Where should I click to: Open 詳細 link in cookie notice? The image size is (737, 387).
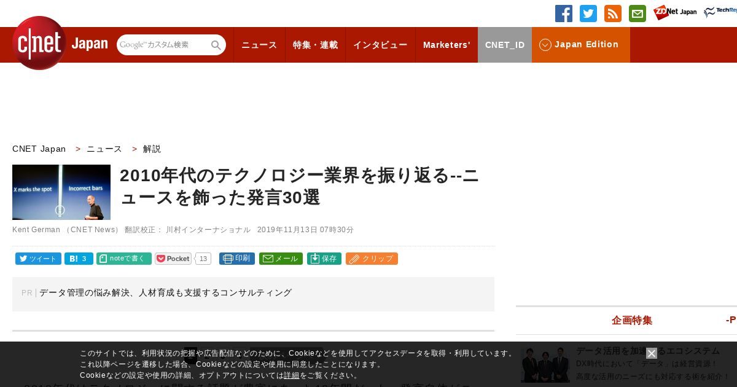[291, 375]
